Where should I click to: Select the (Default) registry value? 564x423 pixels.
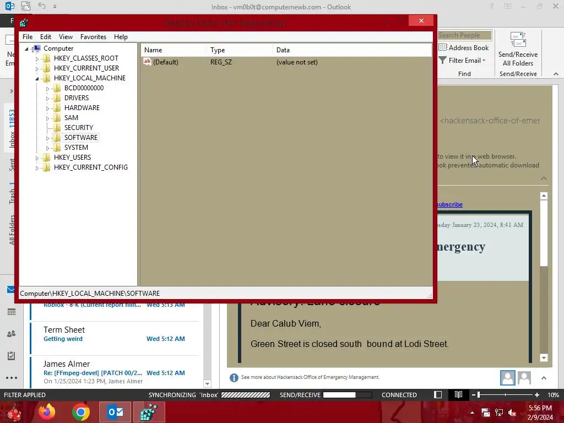tap(165, 62)
